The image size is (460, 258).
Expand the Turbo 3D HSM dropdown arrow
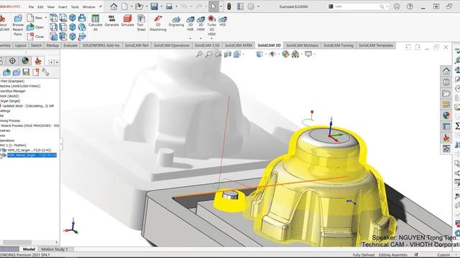tap(211, 38)
